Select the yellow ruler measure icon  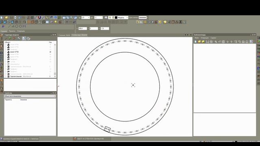click(47, 17)
